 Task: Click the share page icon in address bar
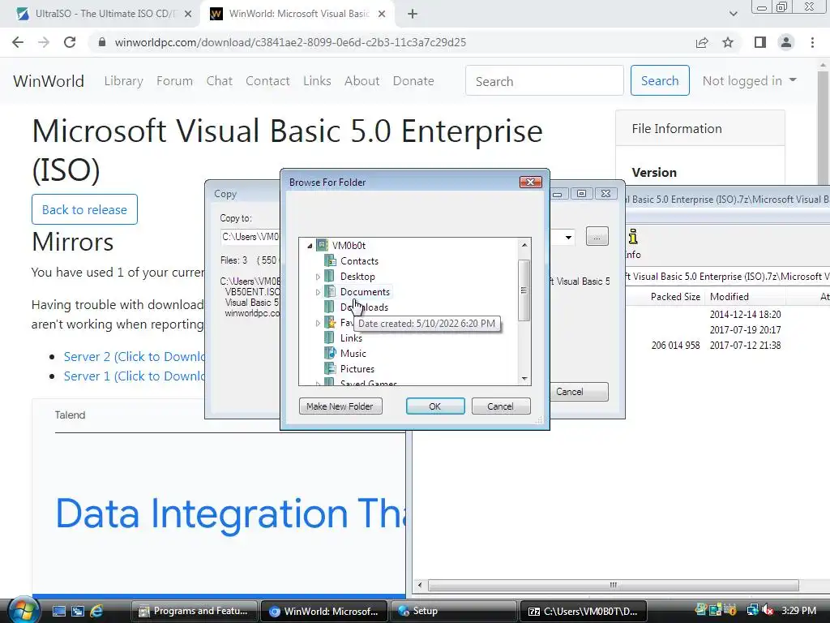tap(702, 42)
